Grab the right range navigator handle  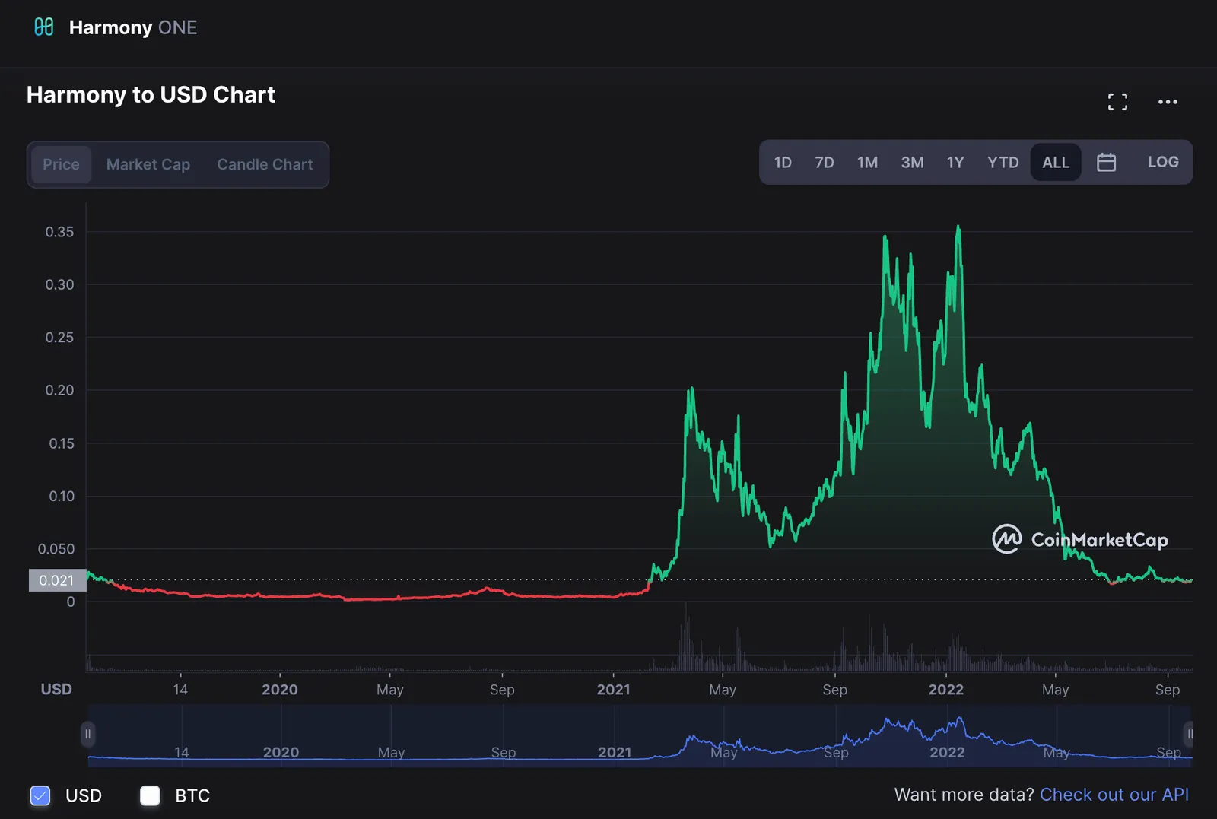tap(1190, 734)
